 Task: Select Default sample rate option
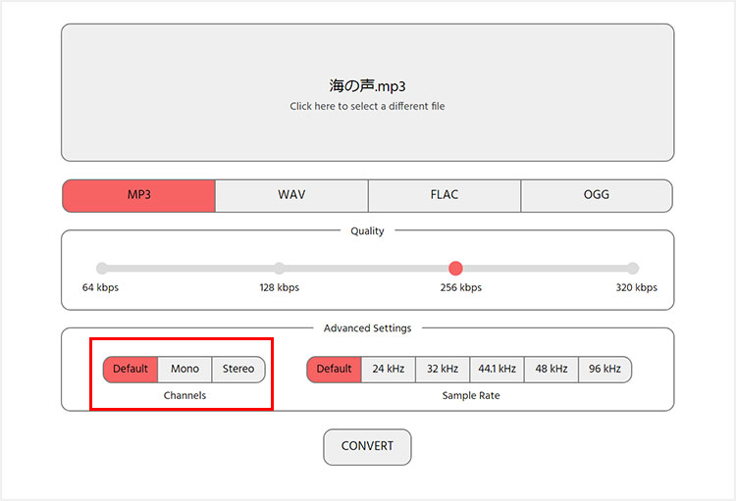334,370
